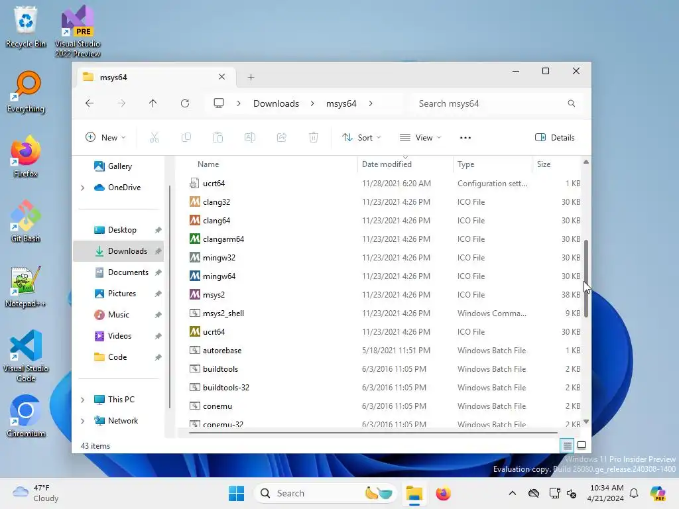Select the Visual Studio Code desktop shortcut
The width and height of the screenshot is (679, 509).
[26, 356]
